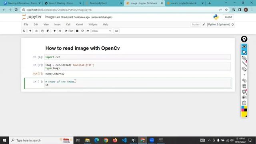Open a new Chrome tab
Image resolution: width=256 pixels, height=144 pixels.
pos(210,3)
